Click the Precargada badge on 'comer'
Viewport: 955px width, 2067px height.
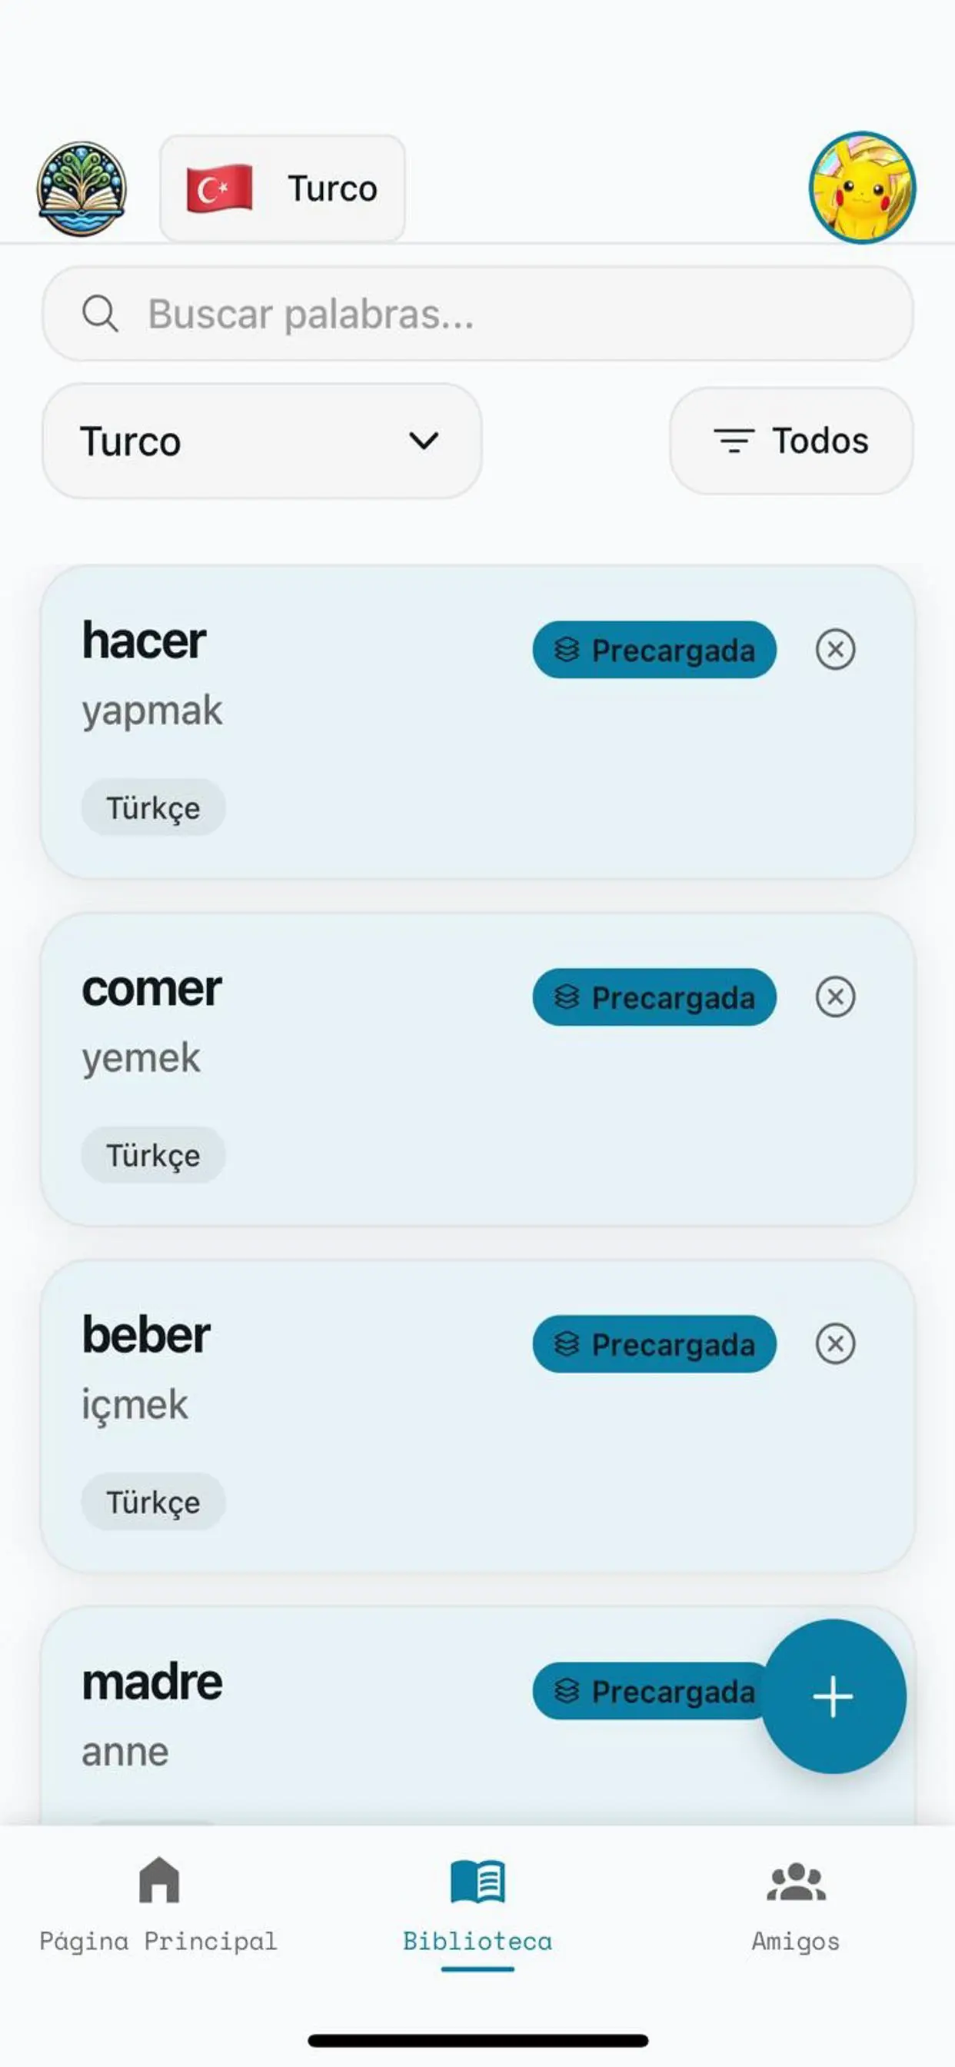654,997
